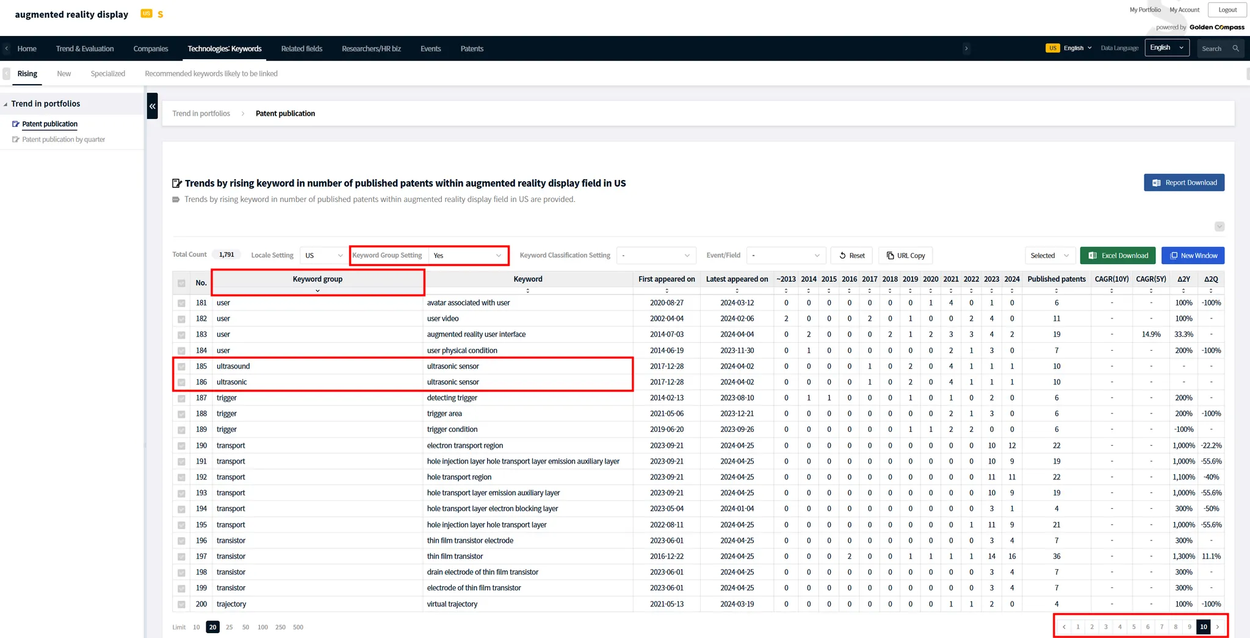This screenshot has height=638, width=1250.
Task: Switch to the Specialized sub-tab
Action: pyautogui.click(x=107, y=74)
